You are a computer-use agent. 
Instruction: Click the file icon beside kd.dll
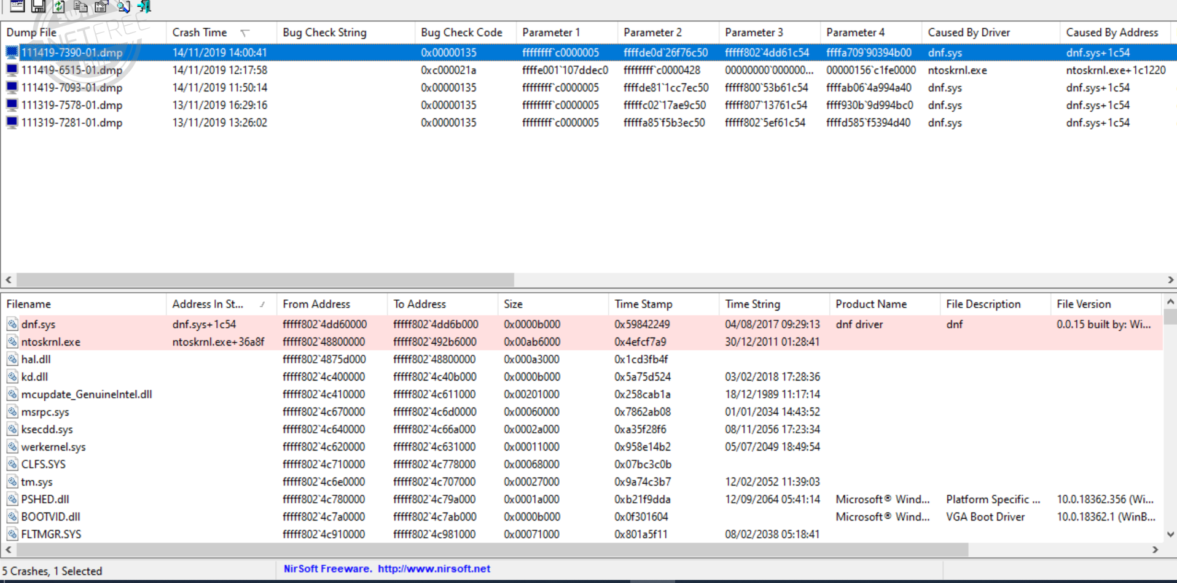tap(12, 377)
